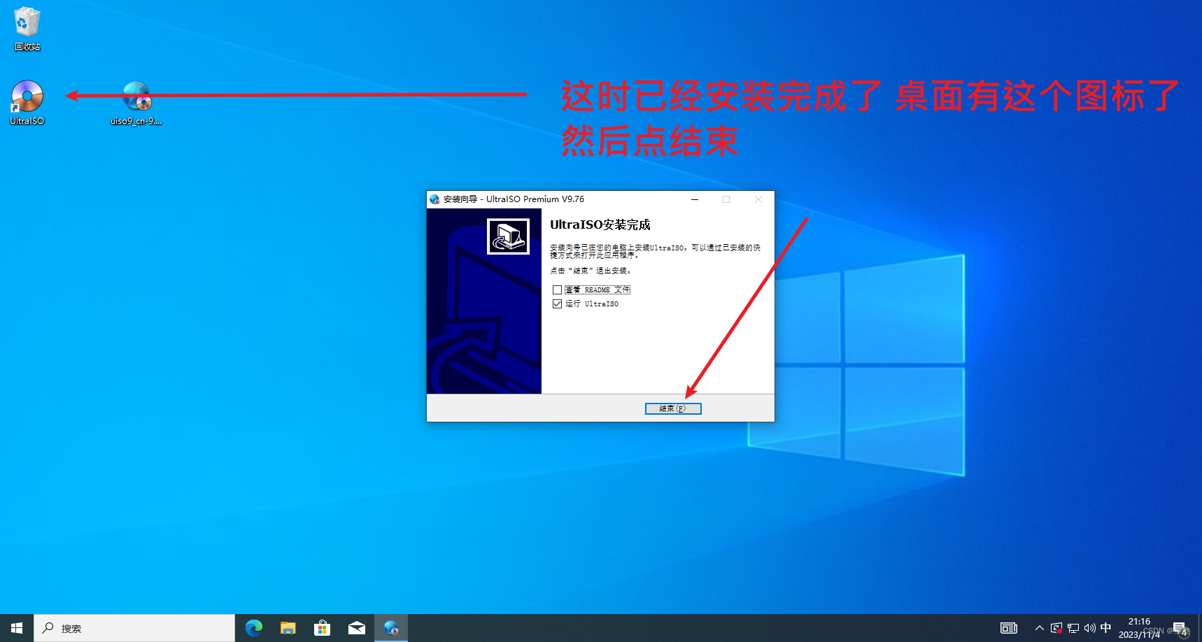Enable the 查看 README 文件 checkbox
1202x642 pixels.
pos(557,289)
